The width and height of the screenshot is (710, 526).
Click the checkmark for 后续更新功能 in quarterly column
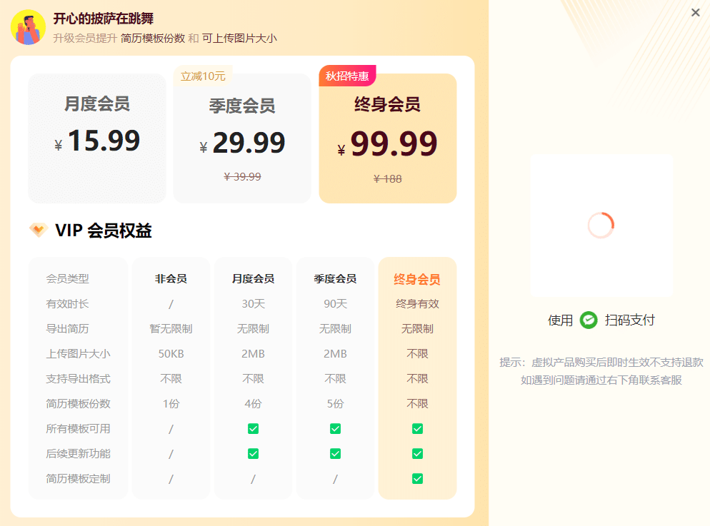(335, 453)
